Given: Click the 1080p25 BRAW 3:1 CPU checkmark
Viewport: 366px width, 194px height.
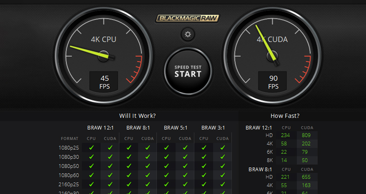Looking at the screenshot, I should pyautogui.click(x=204, y=147).
